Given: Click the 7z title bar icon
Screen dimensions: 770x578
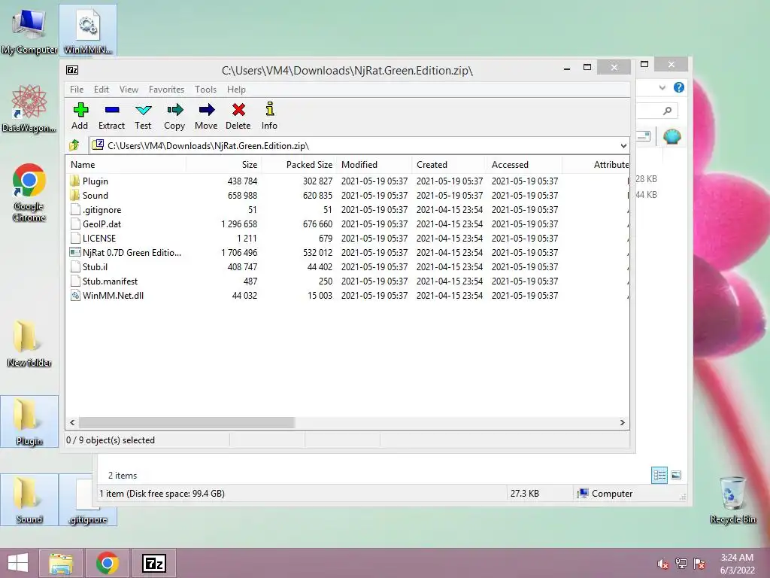Looking at the screenshot, I should [x=72, y=70].
